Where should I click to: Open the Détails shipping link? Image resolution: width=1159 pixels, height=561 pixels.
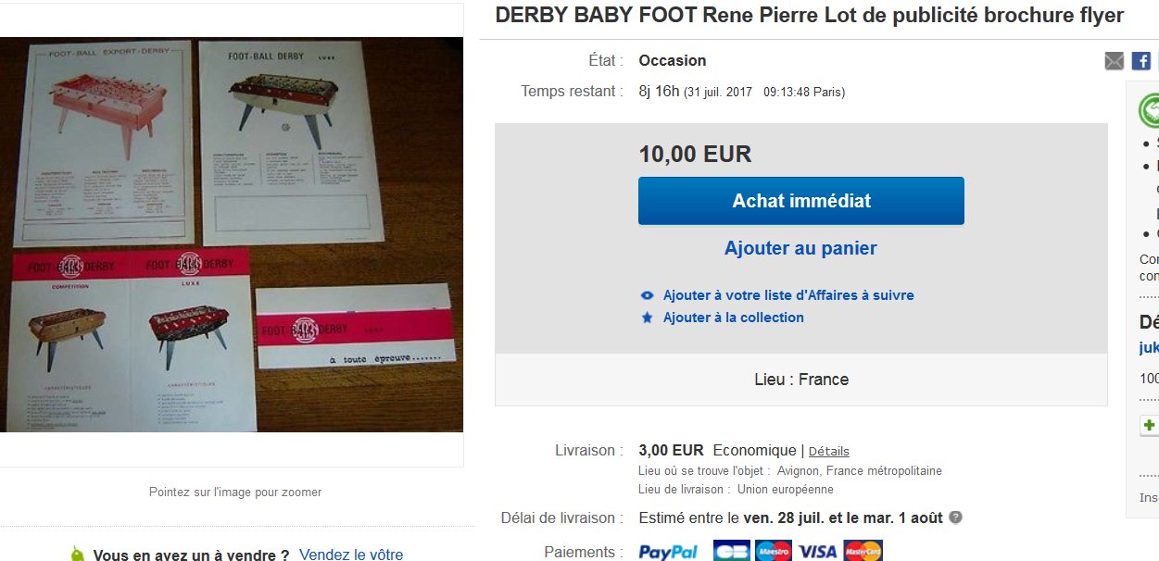[x=828, y=452]
